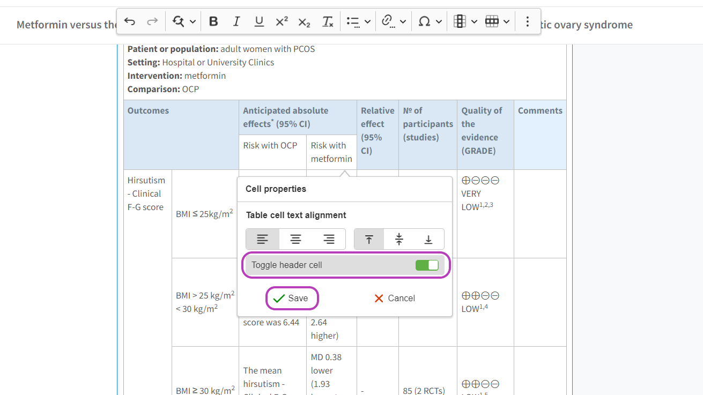The width and height of the screenshot is (703, 395).
Task: Apply italic formatting
Action: [x=236, y=21]
